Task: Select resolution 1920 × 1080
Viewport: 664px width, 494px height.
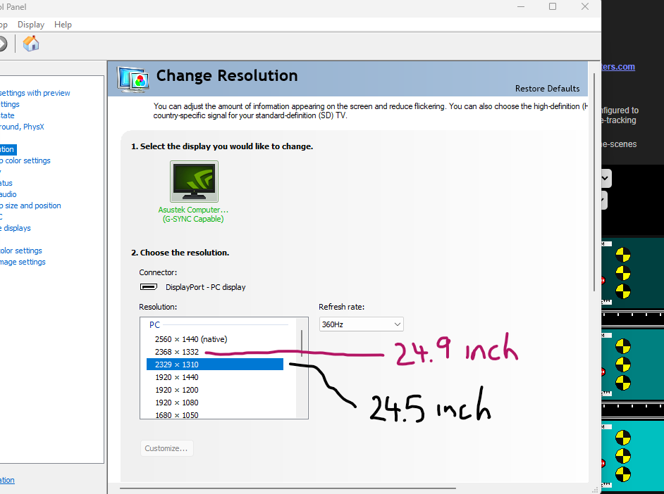Action: click(177, 403)
